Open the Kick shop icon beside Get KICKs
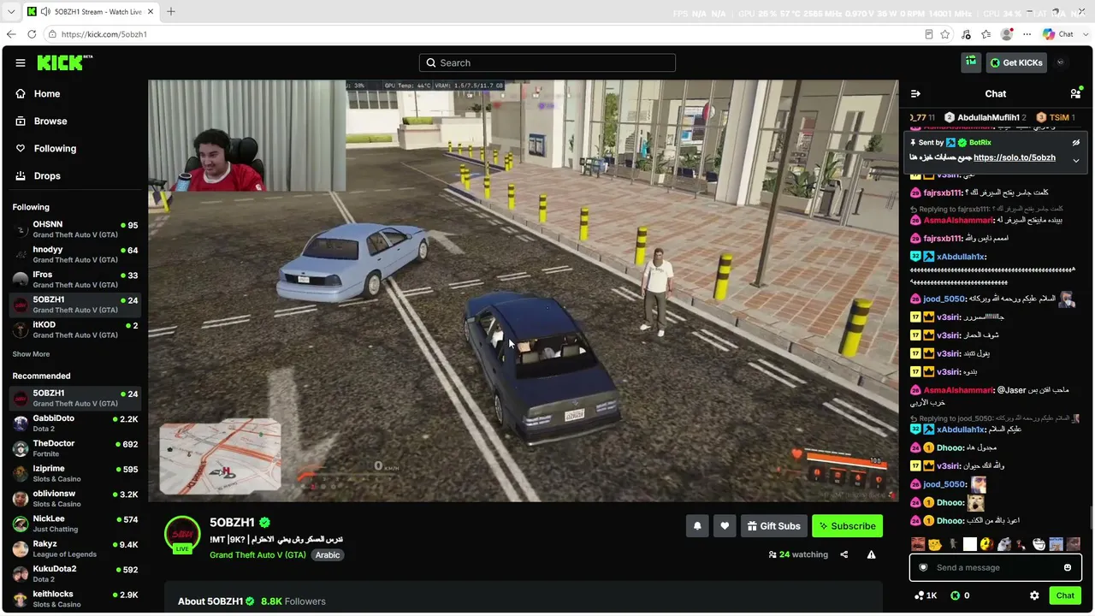Viewport: 1095px width, 616px height. [971, 62]
